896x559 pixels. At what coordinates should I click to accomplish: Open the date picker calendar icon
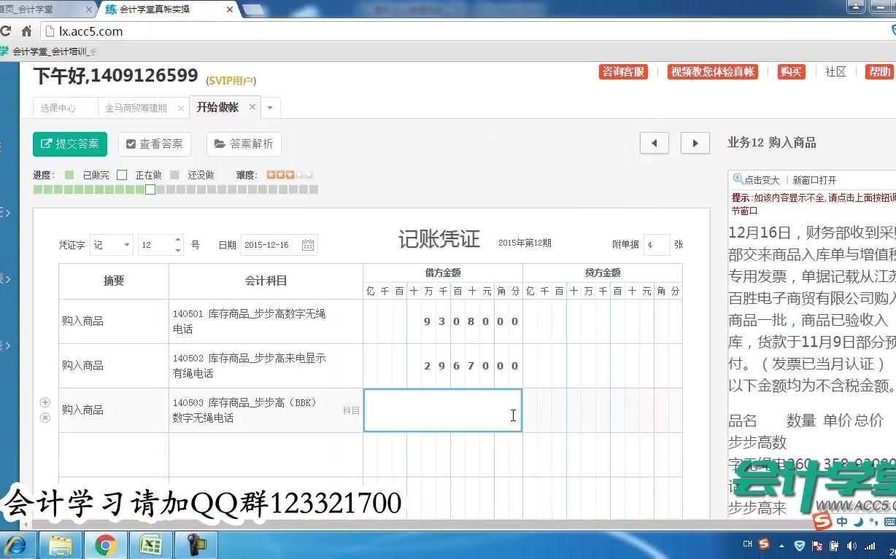tap(306, 244)
